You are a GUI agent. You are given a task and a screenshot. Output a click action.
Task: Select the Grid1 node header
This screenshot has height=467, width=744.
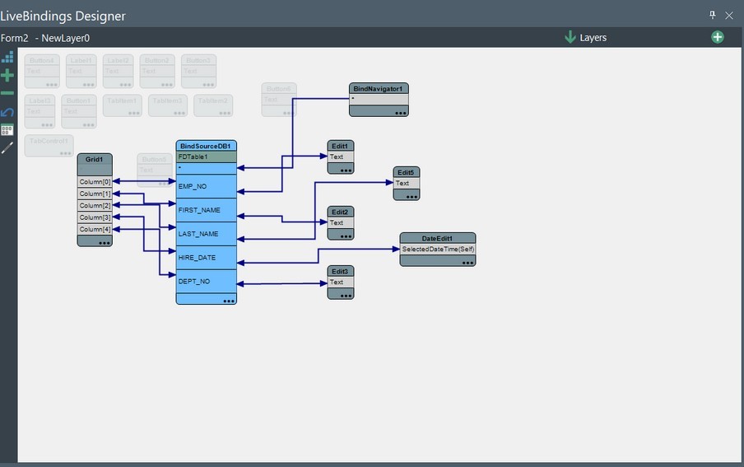[x=95, y=160]
